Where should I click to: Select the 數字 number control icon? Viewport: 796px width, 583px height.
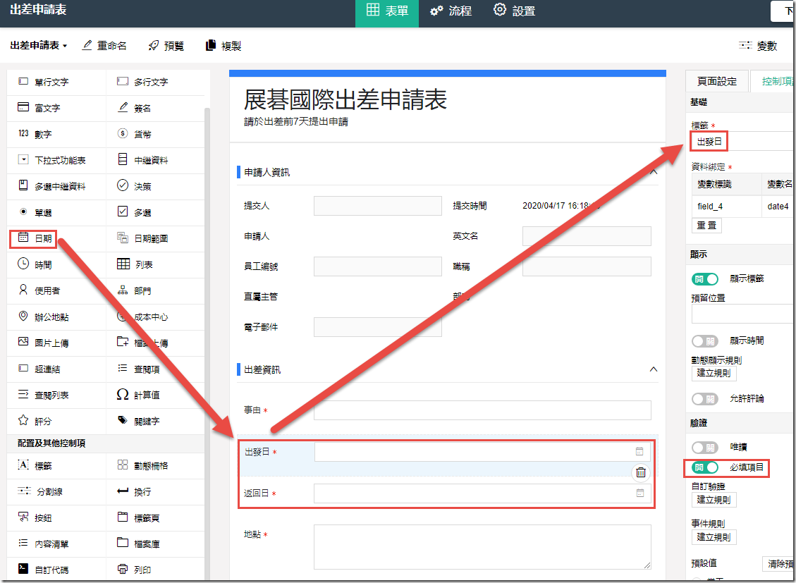point(23,134)
